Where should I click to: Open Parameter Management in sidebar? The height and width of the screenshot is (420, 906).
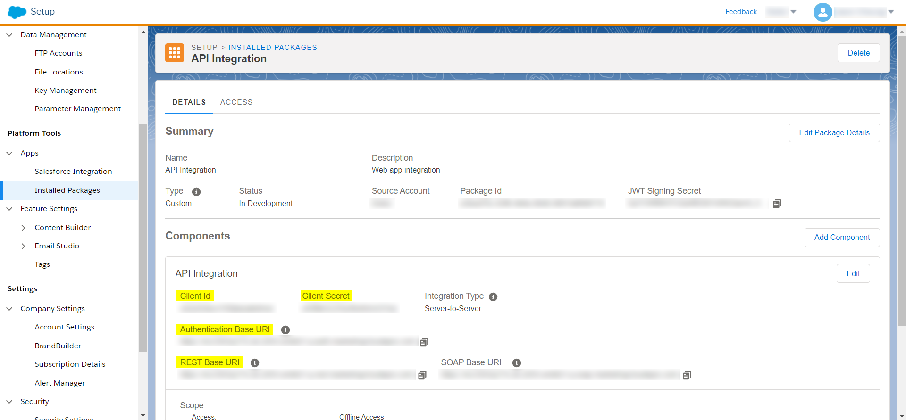78,109
